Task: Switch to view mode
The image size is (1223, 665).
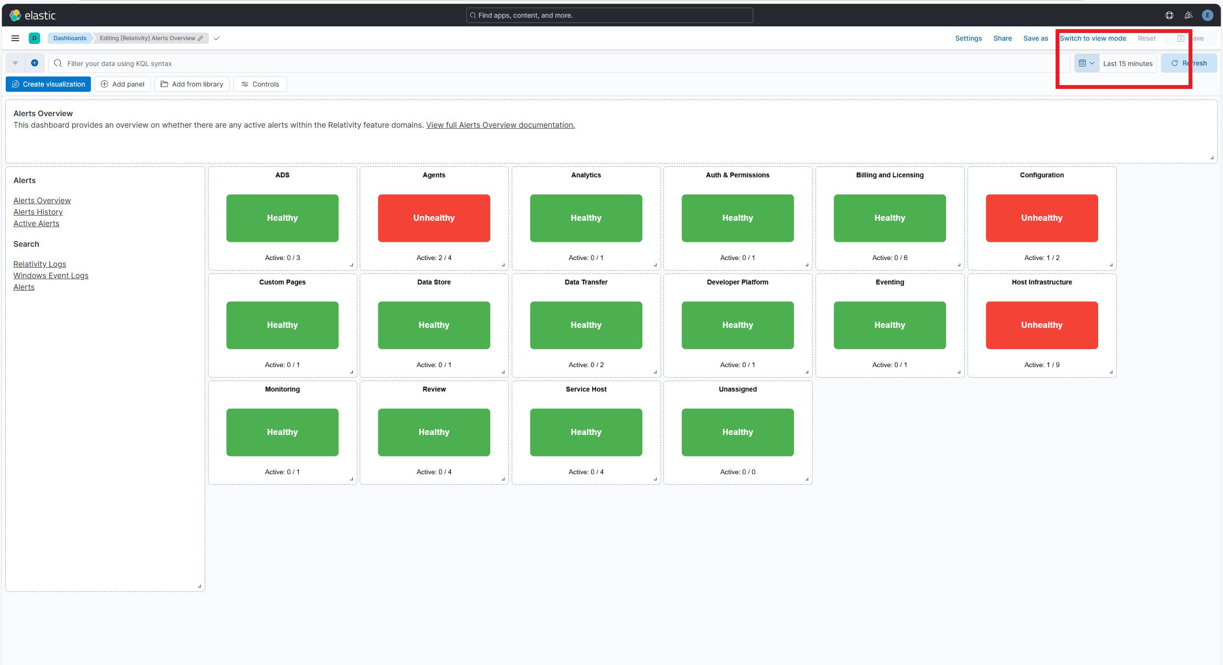Action: (x=1092, y=38)
